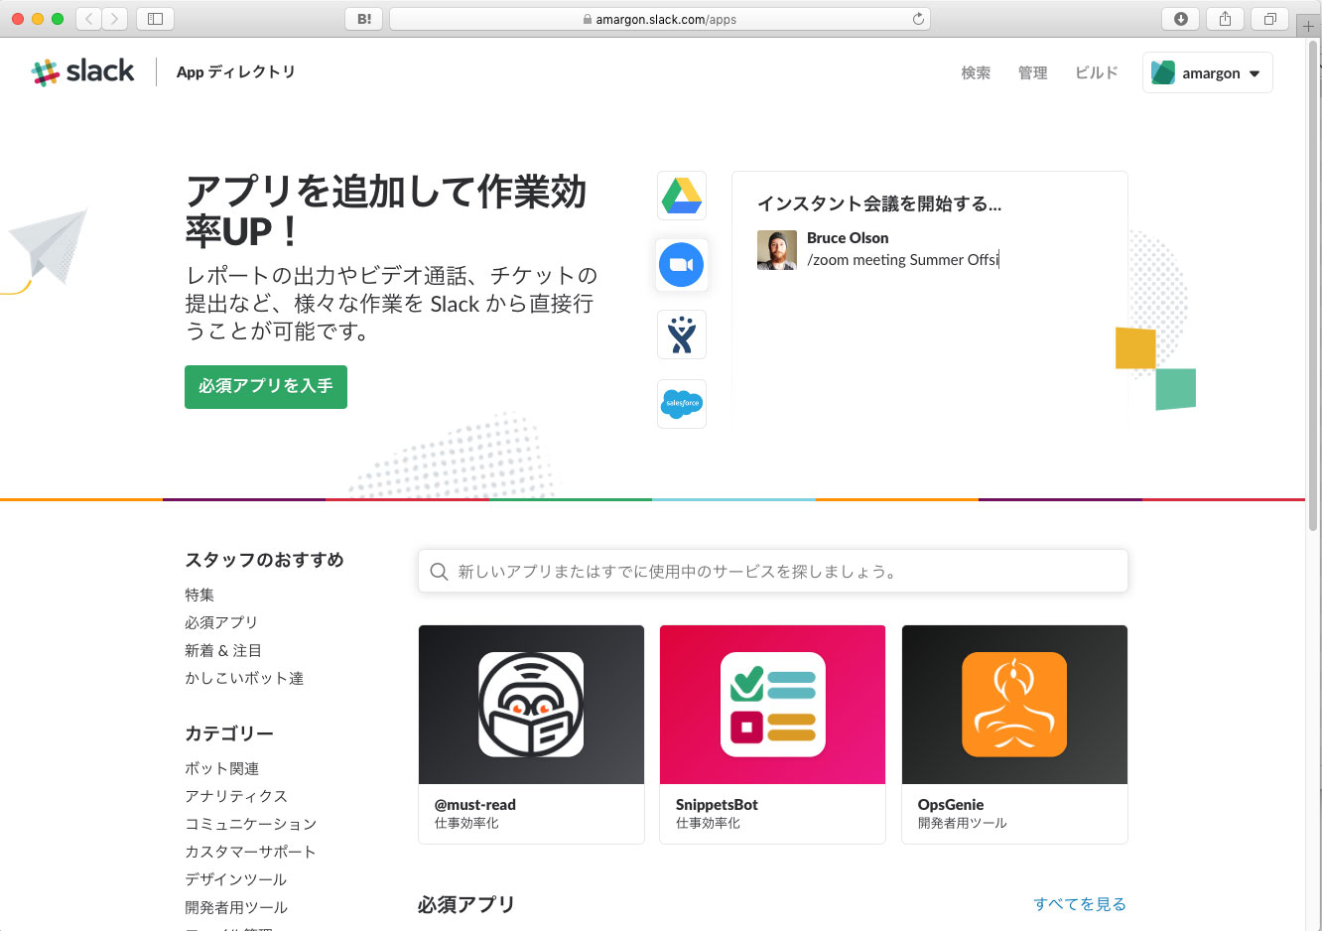Open 新着 & 注目 in sidebar
This screenshot has width=1322, height=931.
[x=223, y=650]
